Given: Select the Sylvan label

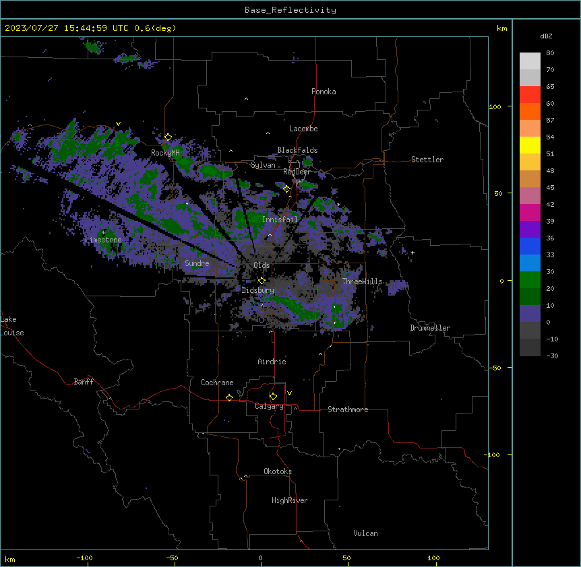Looking at the screenshot, I should coord(263,165).
